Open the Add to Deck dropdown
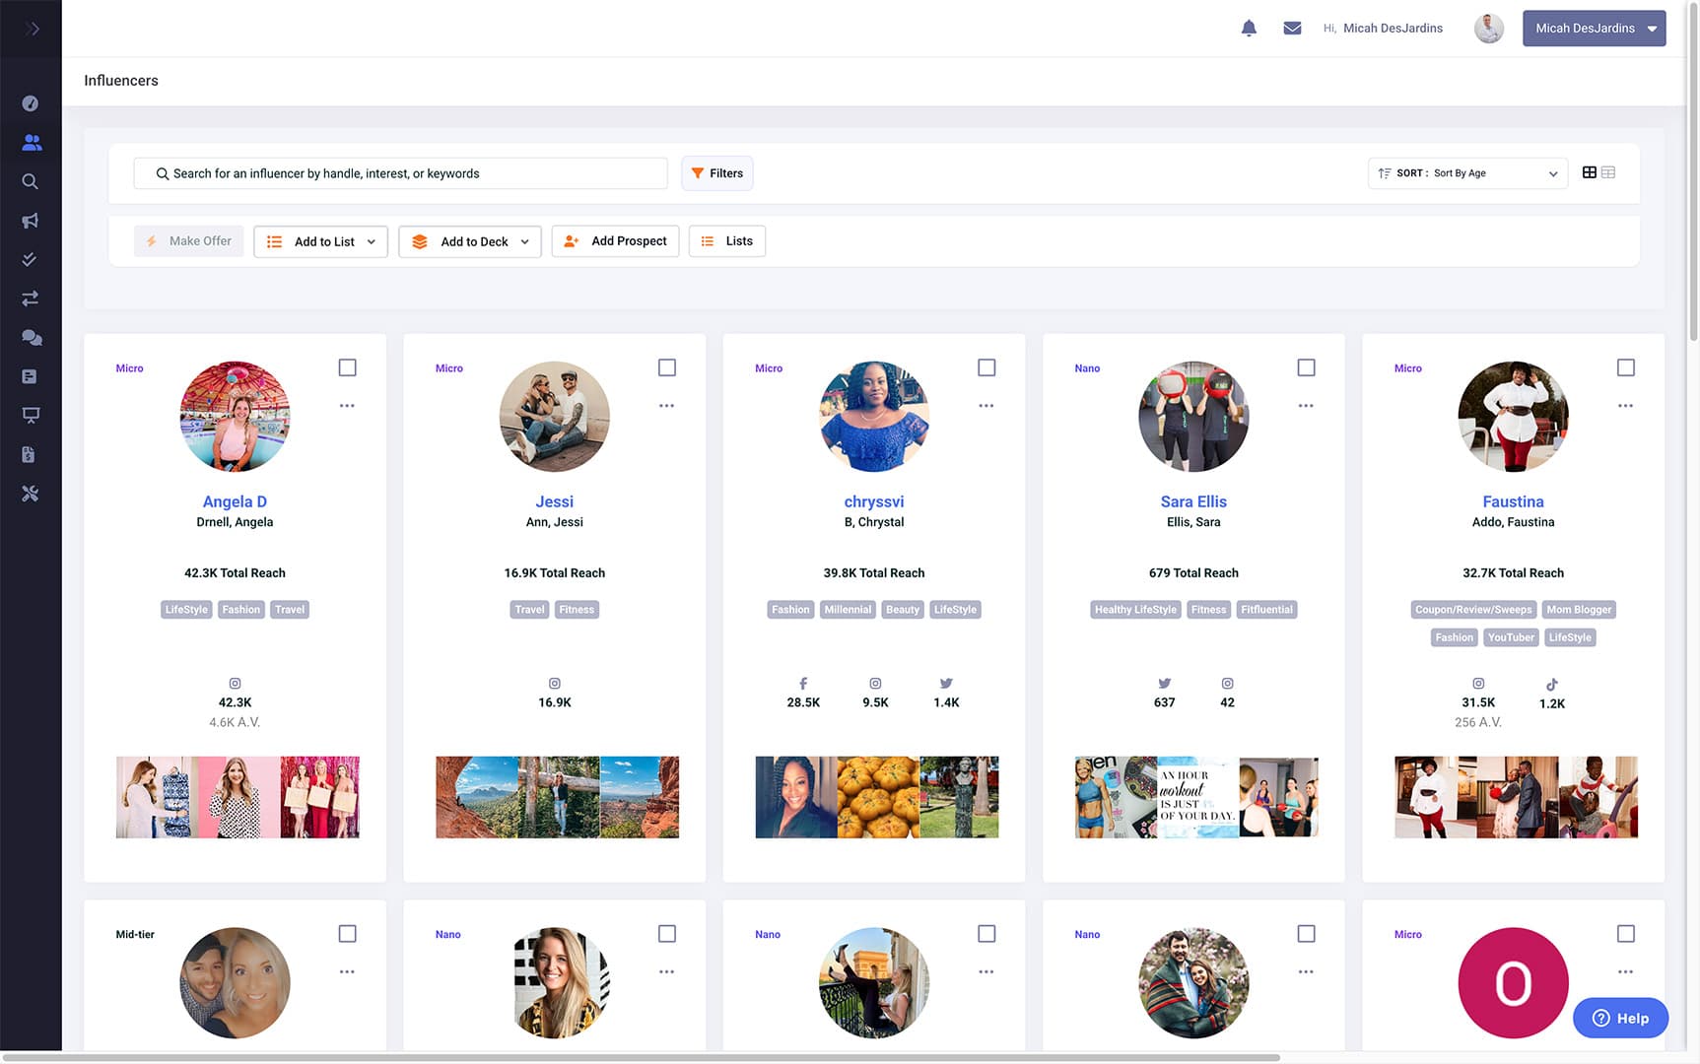The height and width of the screenshot is (1064, 1700). [x=470, y=241]
